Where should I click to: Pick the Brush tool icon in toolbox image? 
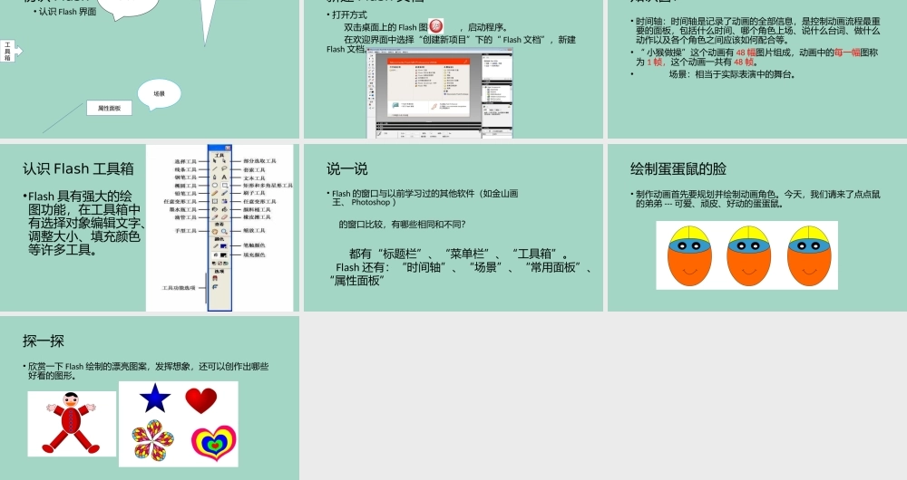pyautogui.click(x=224, y=193)
